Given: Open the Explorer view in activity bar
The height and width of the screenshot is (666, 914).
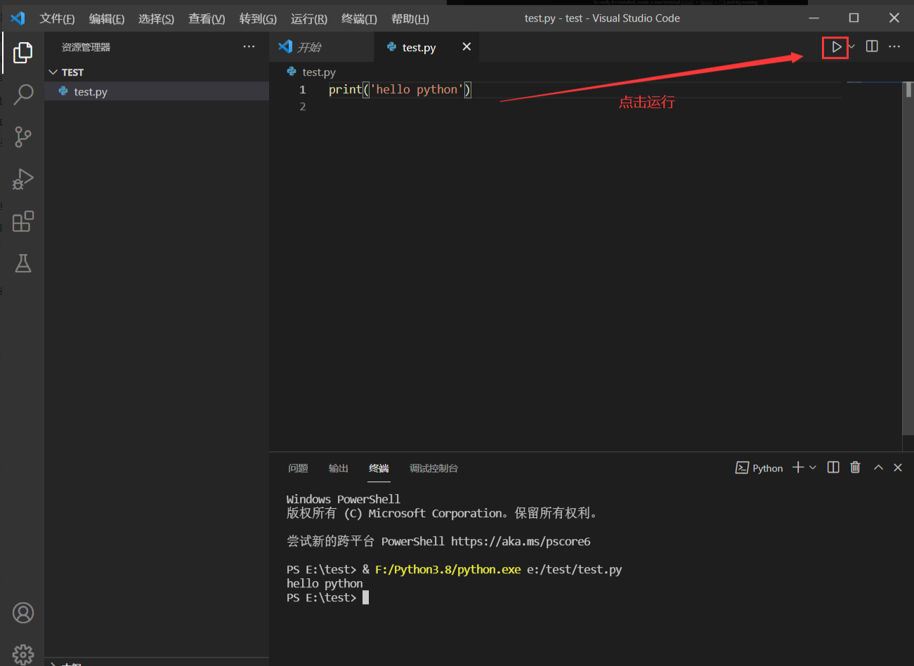Looking at the screenshot, I should 23,53.
